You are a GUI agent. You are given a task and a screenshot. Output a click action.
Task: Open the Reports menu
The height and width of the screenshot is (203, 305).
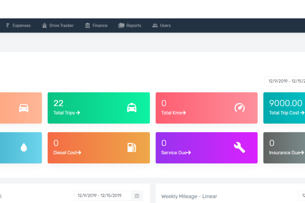[x=134, y=25]
